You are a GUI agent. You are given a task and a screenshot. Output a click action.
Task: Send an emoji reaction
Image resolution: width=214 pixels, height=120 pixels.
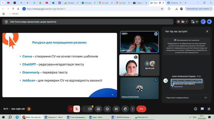(107, 109)
